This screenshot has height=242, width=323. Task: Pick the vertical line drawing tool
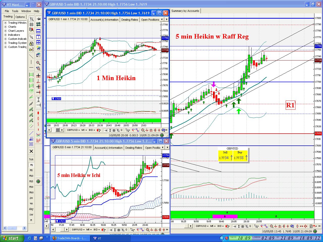(31, 62)
